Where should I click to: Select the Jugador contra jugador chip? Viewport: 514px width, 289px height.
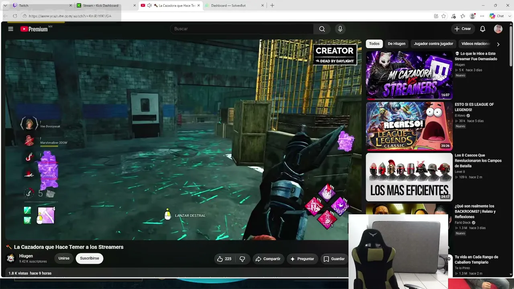point(433,44)
